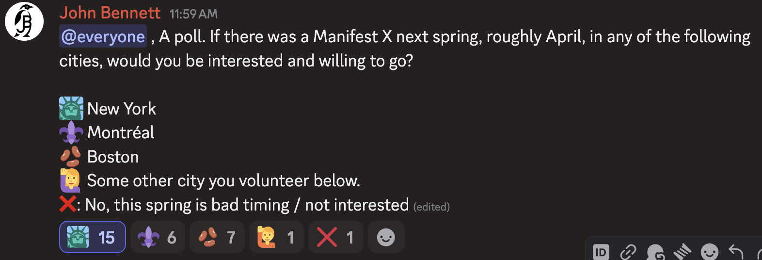Click the @everyone mention

tap(103, 36)
